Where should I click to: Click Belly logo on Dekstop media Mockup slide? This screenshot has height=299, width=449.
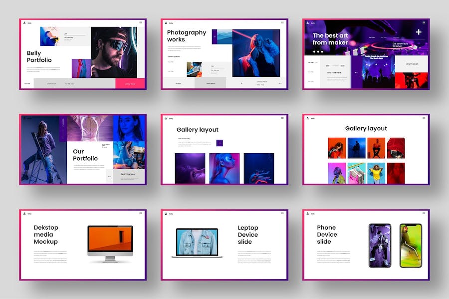pos(23,214)
